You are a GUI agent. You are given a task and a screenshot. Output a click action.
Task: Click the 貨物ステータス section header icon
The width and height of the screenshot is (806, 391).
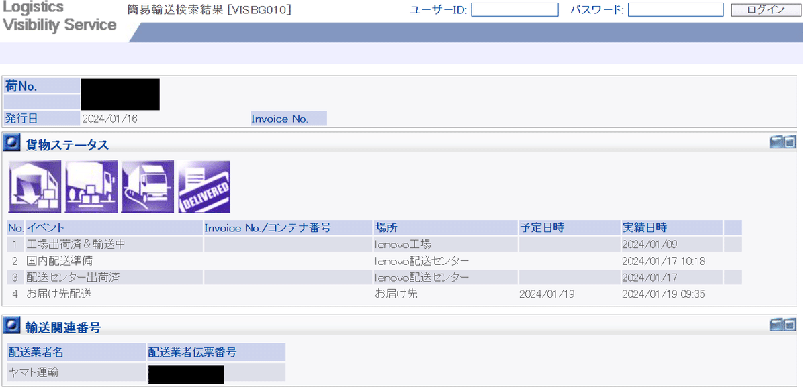pyautogui.click(x=13, y=143)
